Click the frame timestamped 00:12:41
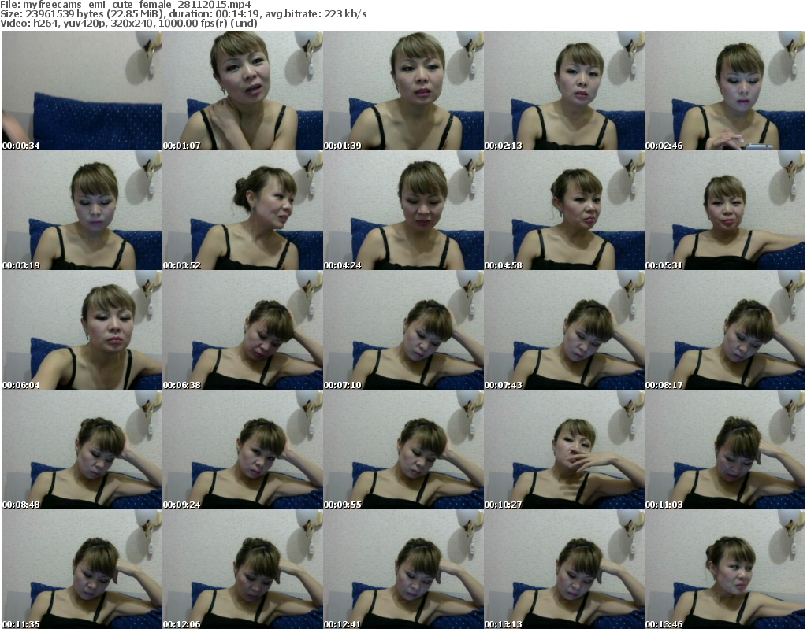The height and width of the screenshot is (629, 807). [x=403, y=569]
